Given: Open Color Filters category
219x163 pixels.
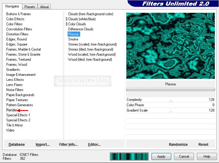Looking at the screenshot, I should click(14, 24).
